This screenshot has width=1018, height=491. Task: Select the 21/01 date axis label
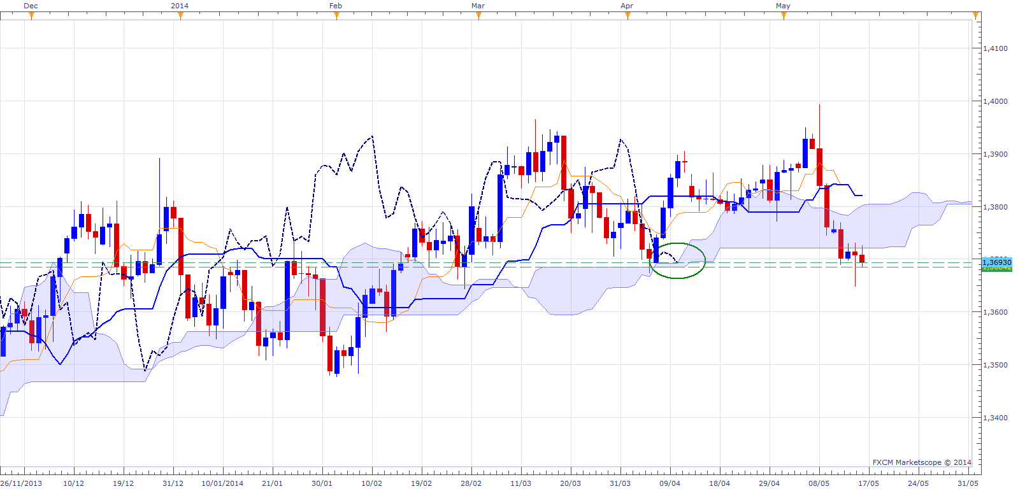click(272, 483)
